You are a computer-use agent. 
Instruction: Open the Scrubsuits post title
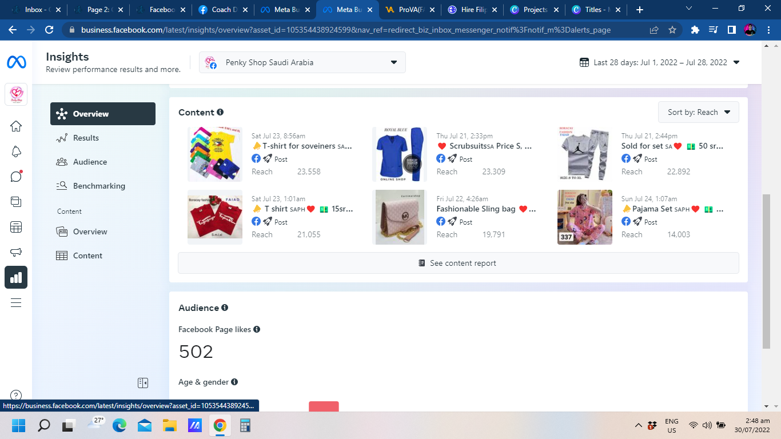pyautogui.click(x=484, y=146)
